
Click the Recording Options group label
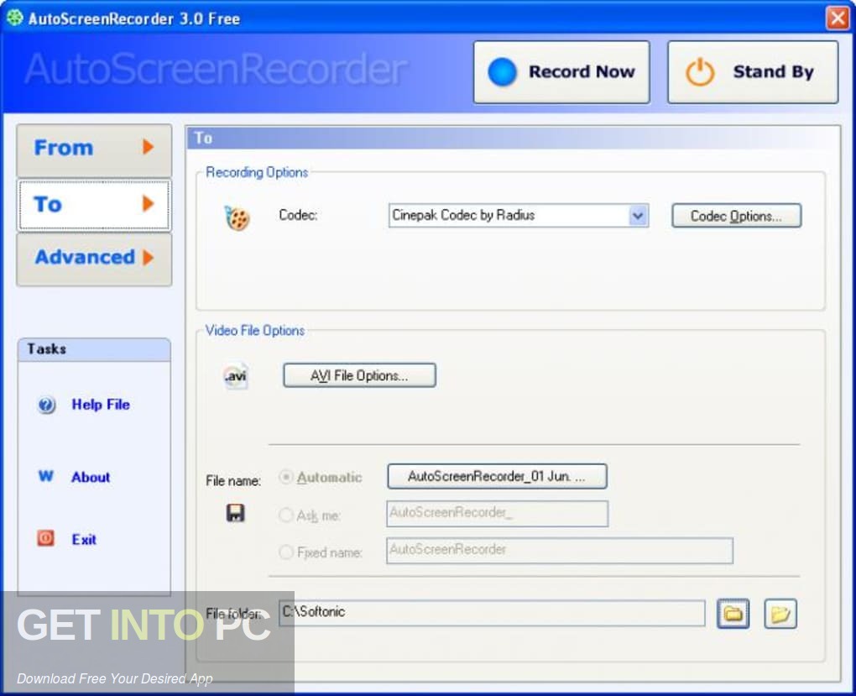click(257, 172)
